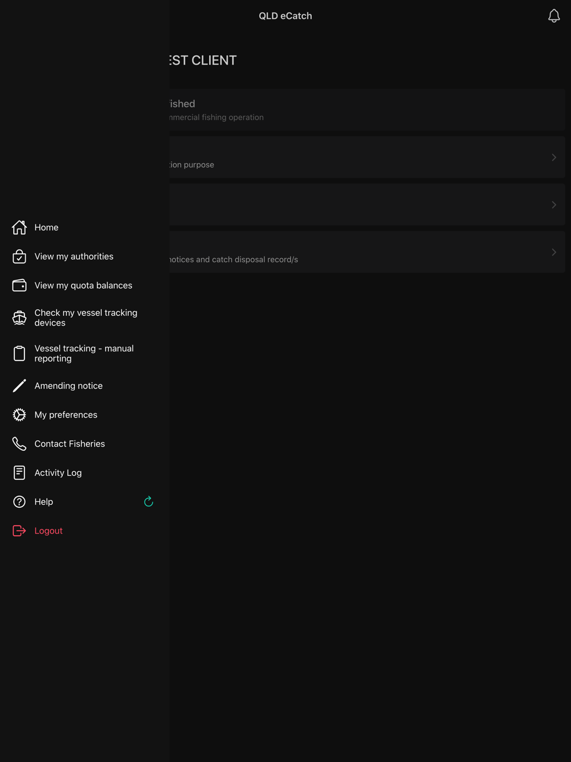Open My preferences menu item
Screen dimensions: 571x762
(85, 415)
